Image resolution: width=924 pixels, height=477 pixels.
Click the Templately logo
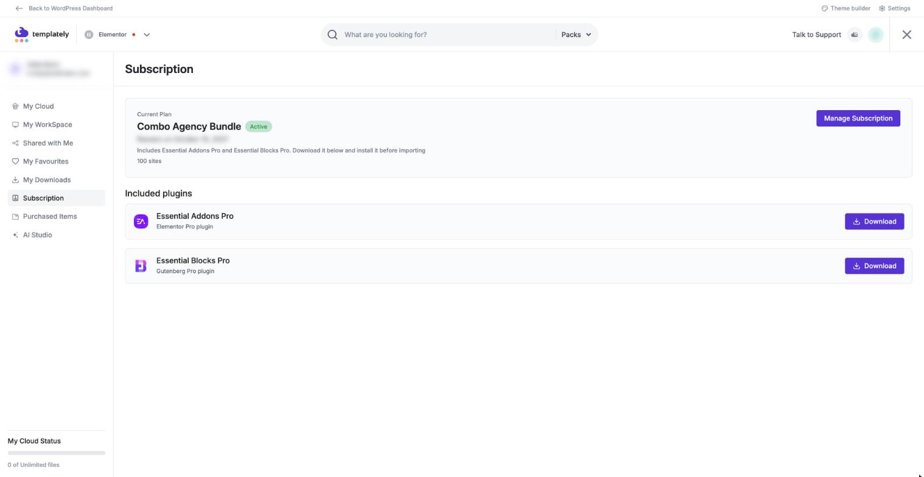(x=41, y=35)
